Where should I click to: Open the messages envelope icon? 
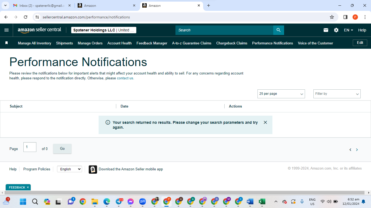coord(326,30)
